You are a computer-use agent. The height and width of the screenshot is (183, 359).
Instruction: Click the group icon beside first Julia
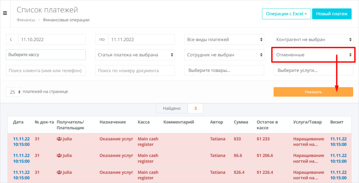click(x=59, y=139)
